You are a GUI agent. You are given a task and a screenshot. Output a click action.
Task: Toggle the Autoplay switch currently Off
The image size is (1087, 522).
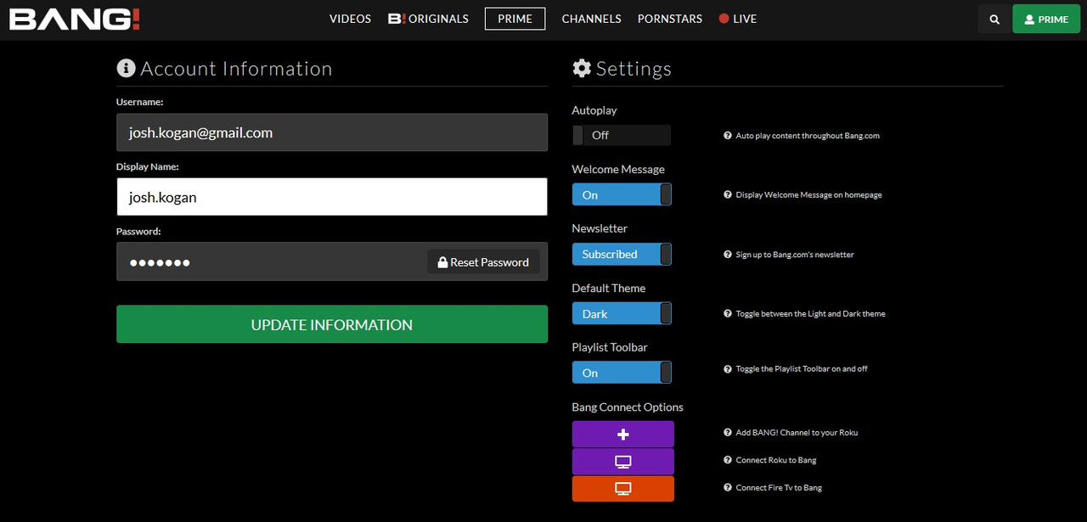point(622,135)
